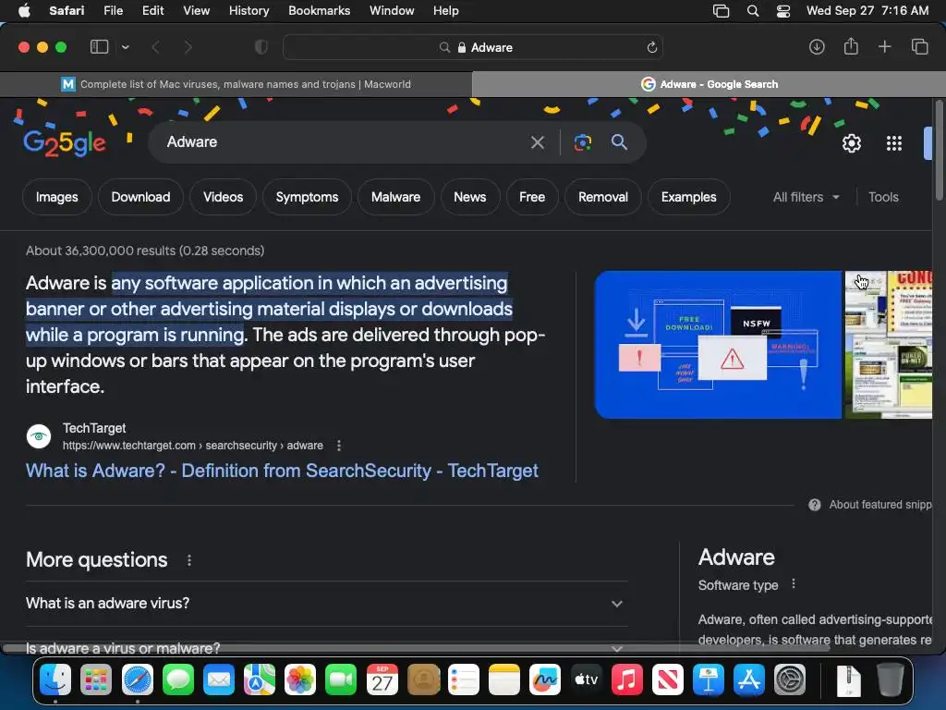The height and width of the screenshot is (710, 946).
Task: Open the History menu
Action: click(249, 10)
